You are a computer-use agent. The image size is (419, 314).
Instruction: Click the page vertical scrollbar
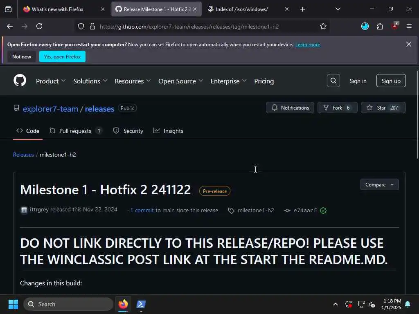point(417,115)
